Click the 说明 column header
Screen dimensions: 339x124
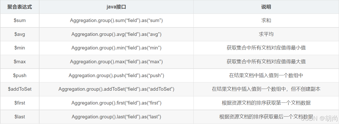(x=266, y=7)
